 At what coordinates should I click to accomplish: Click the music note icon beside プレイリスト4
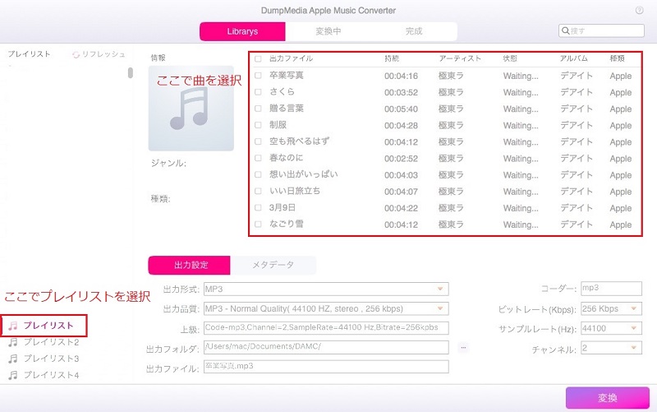[x=13, y=375]
